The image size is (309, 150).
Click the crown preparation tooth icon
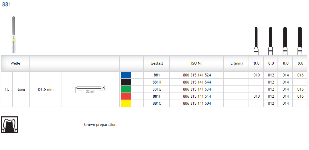(x=10, y=125)
